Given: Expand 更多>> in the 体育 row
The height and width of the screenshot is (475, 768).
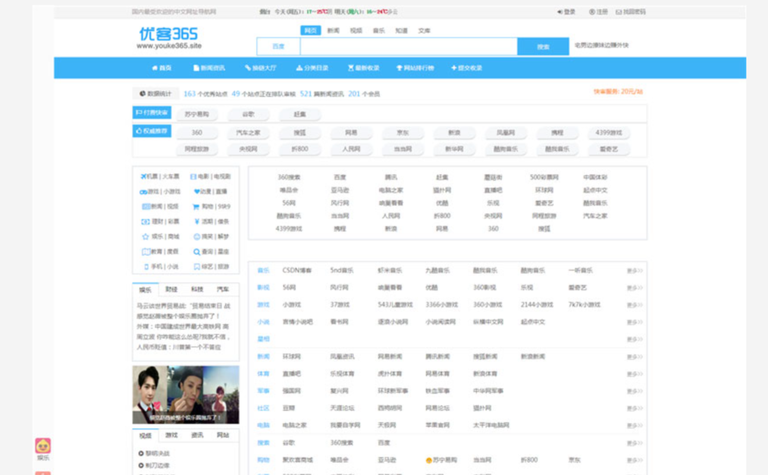Looking at the screenshot, I should point(634,375).
